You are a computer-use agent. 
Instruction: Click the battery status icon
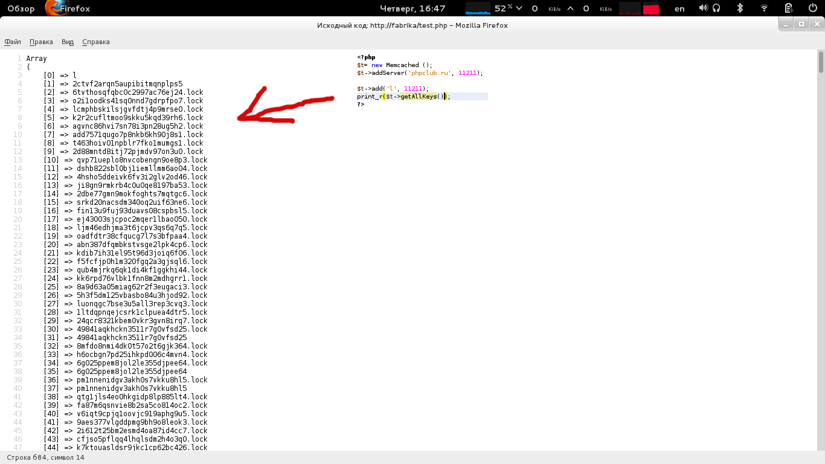(x=788, y=8)
